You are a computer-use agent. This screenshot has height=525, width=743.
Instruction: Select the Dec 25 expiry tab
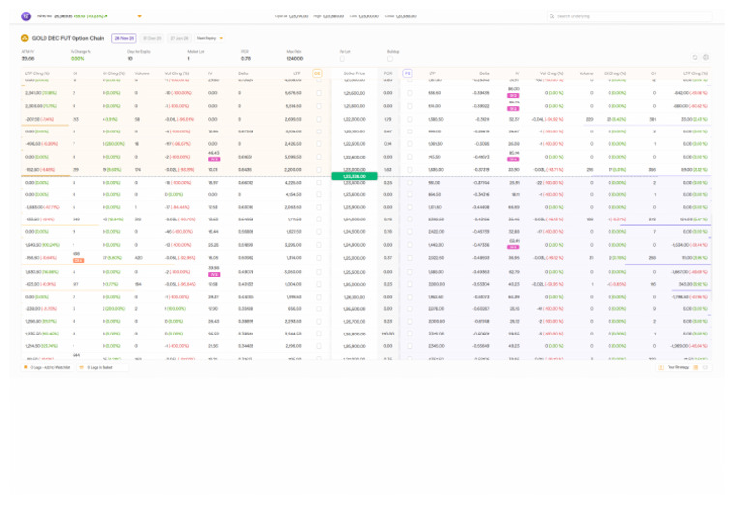[x=152, y=38]
